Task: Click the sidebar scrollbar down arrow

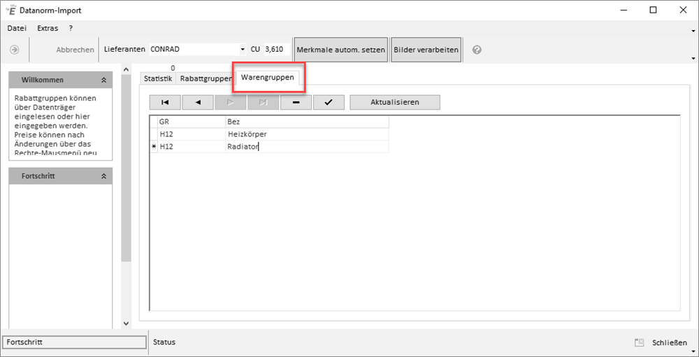Action: click(x=126, y=323)
